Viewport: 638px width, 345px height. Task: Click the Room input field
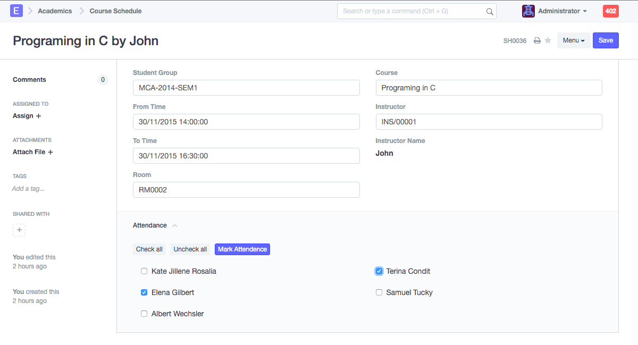(x=246, y=190)
